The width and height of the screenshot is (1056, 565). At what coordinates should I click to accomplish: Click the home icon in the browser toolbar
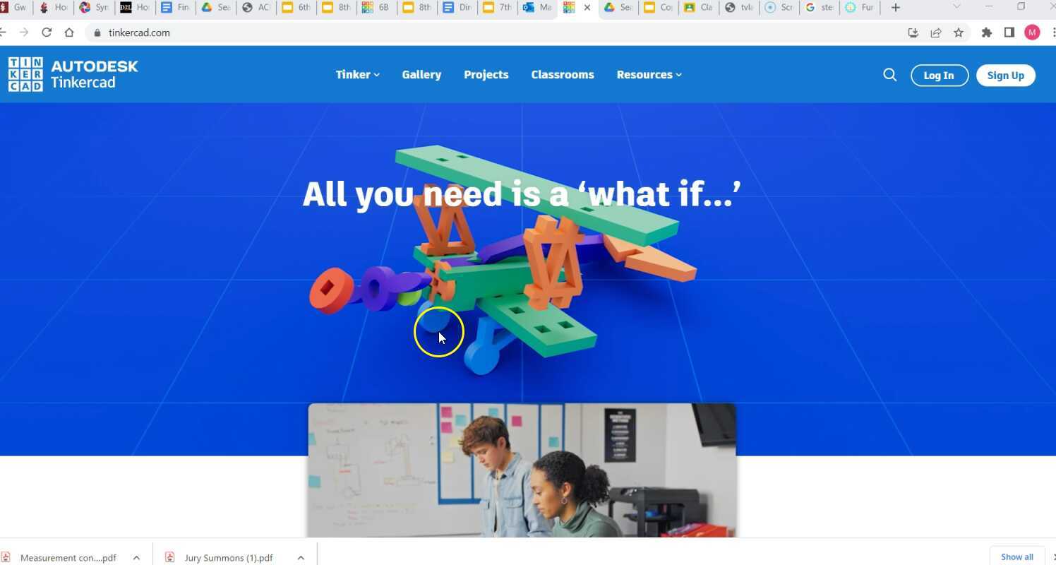pos(69,32)
